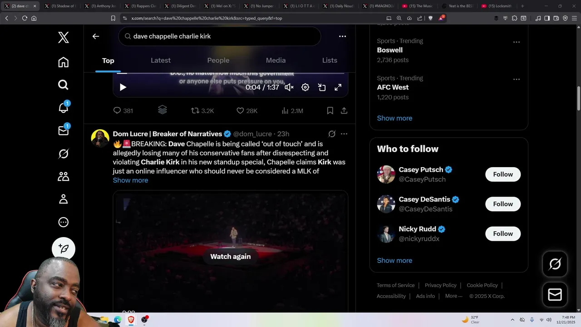Viewport: 581px width, 327px height.
Task: Reply to the post with 381 comments
Action: 123,111
